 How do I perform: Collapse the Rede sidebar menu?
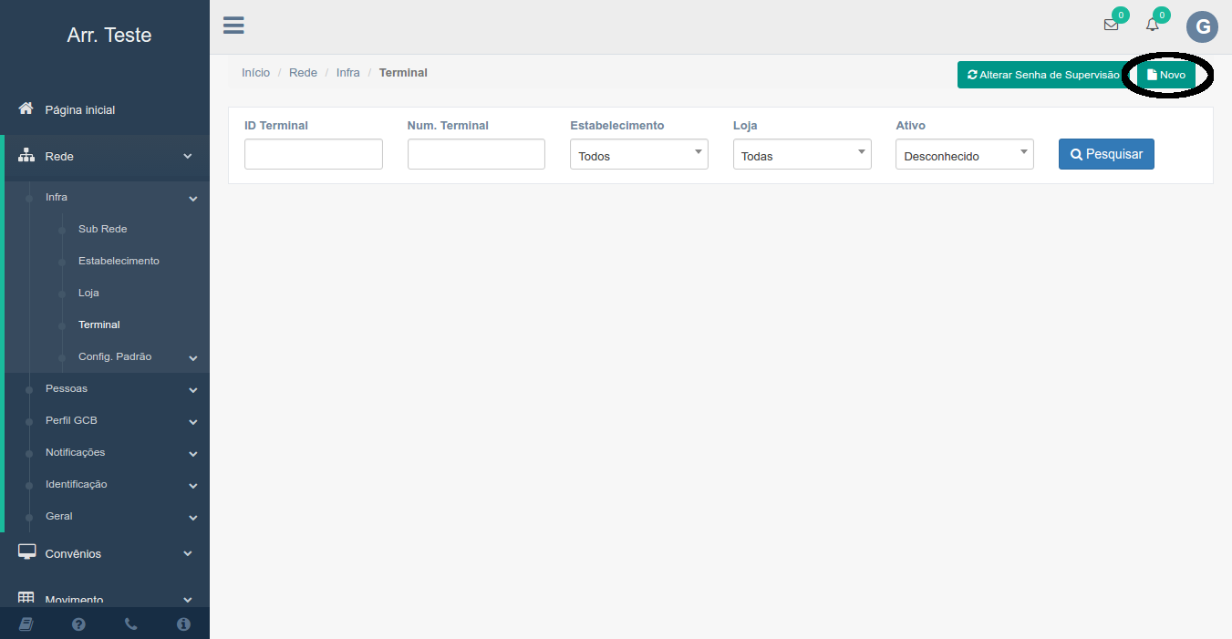coord(105,156)
